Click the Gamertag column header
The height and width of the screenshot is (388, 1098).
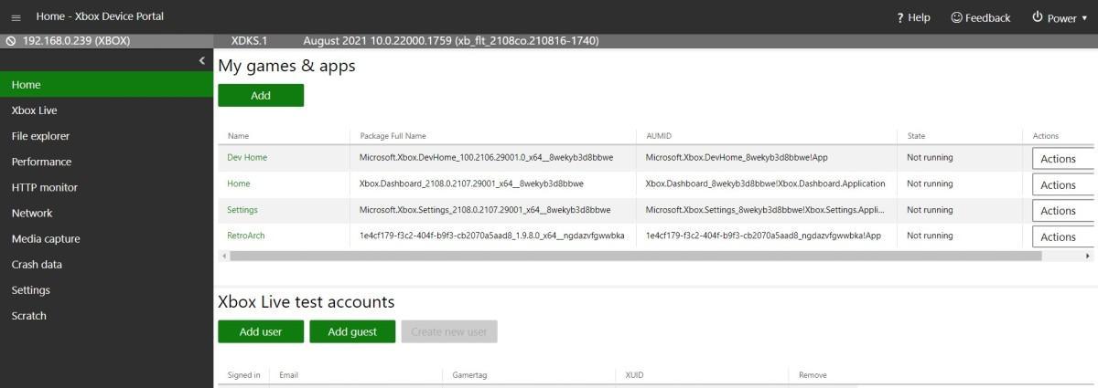[x=469, y=375]
